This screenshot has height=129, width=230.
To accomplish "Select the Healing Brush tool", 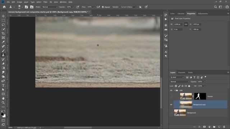I will [3, 46].
